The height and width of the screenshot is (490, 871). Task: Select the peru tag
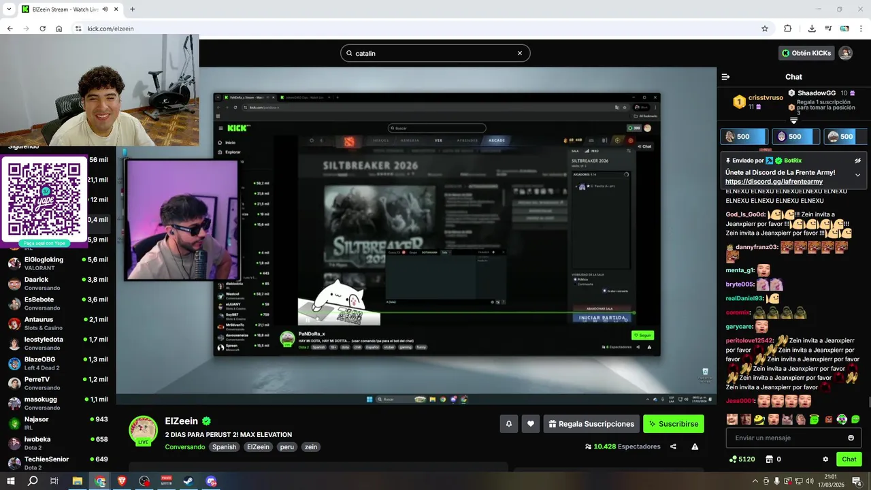point(287,447)
